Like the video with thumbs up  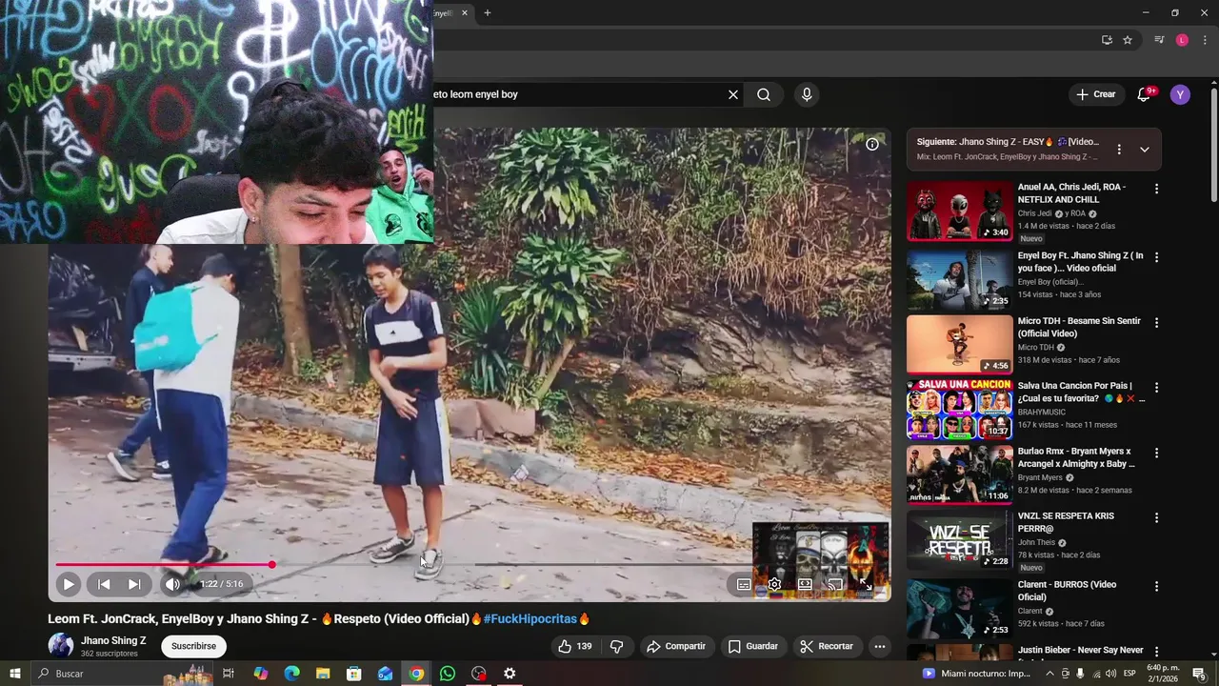point(574,646)
